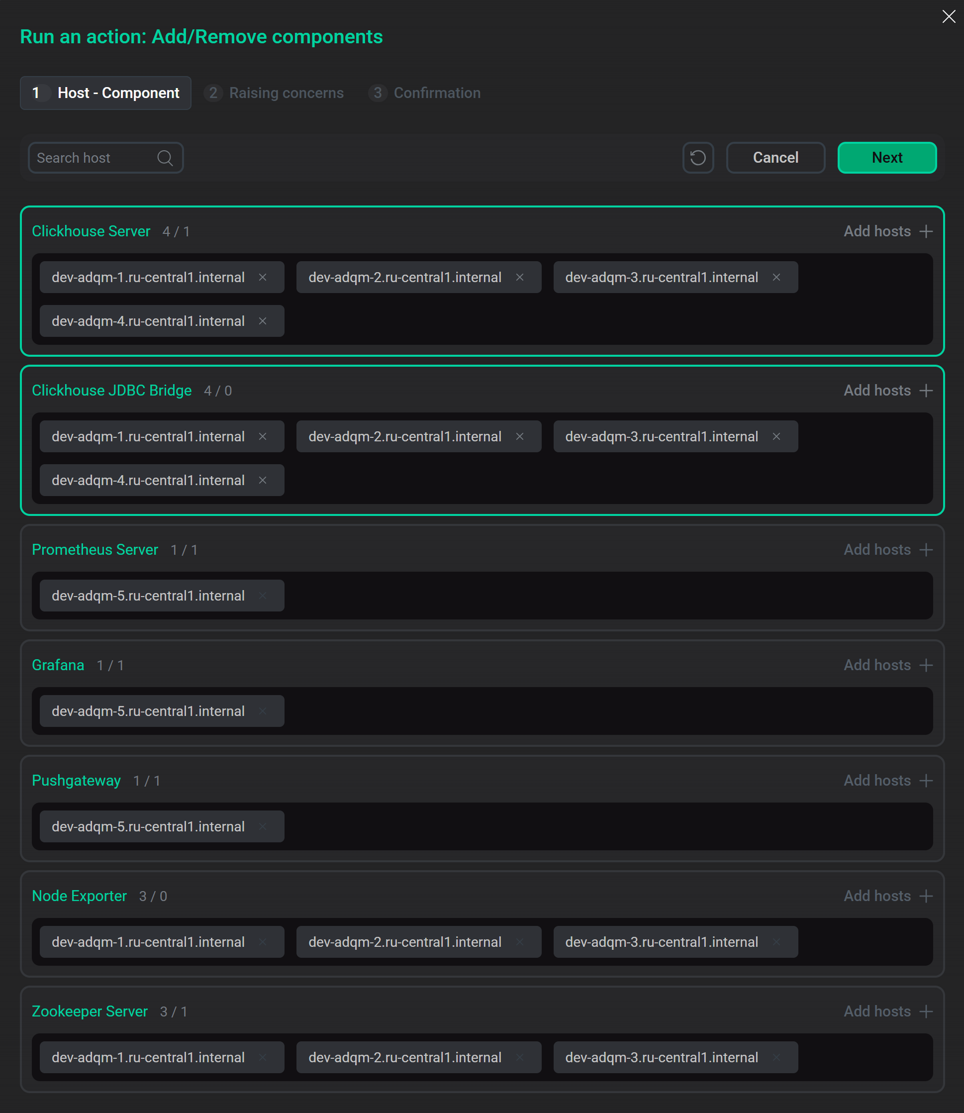Remove dev-adqm-5 from Grafana
This screenshot has width=964, height=1113.
pos(263,711)
